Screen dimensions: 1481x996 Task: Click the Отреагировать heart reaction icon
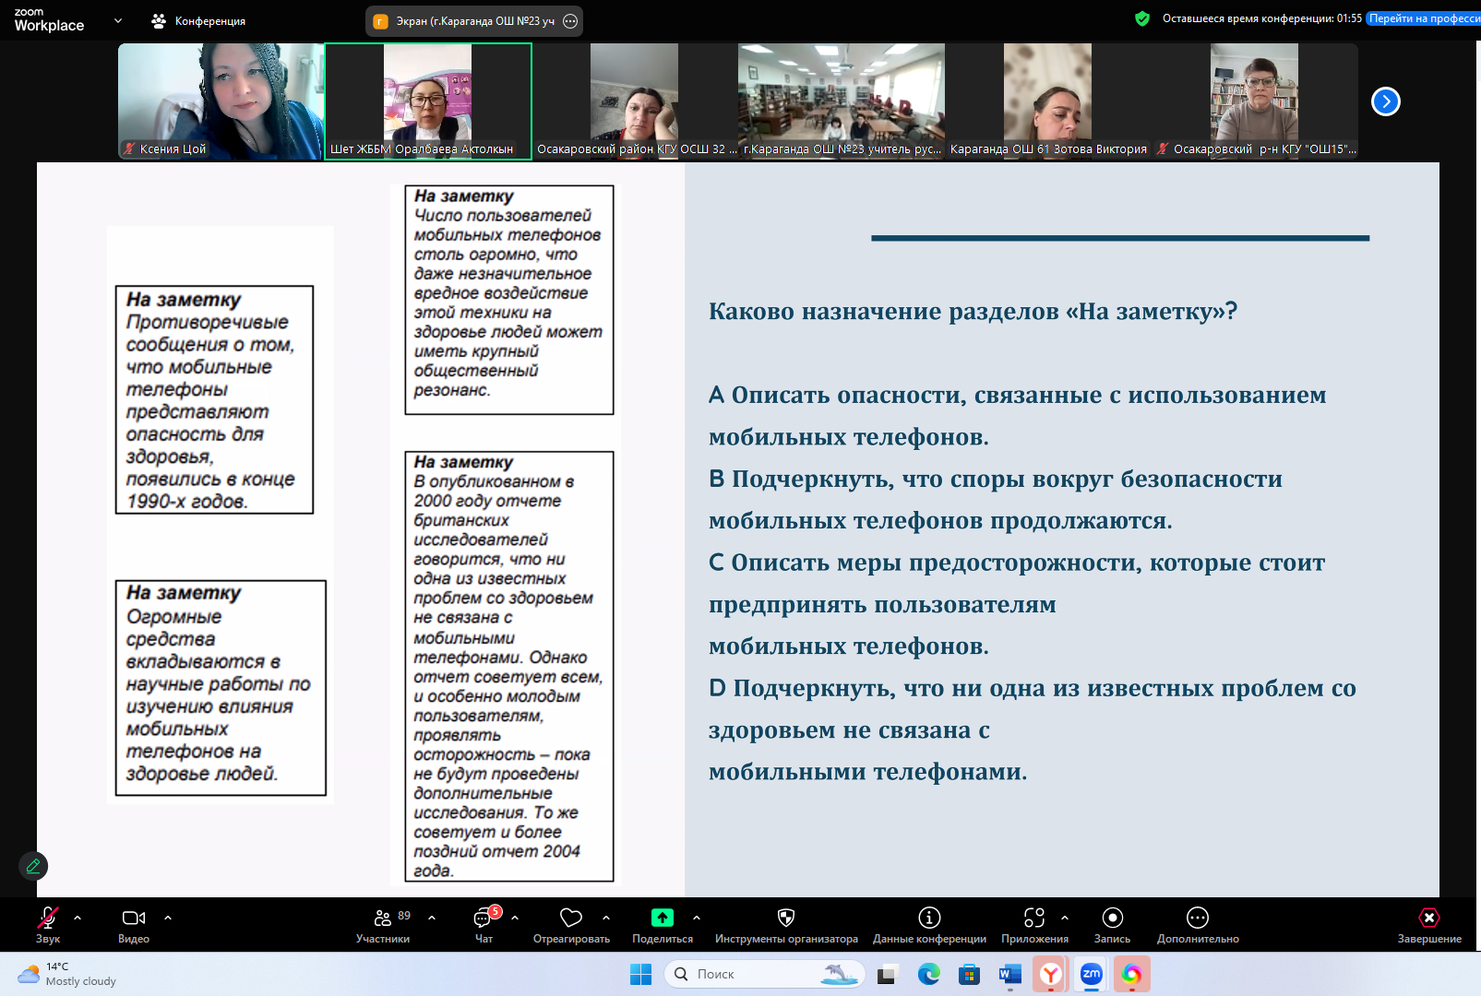point(571,919)
